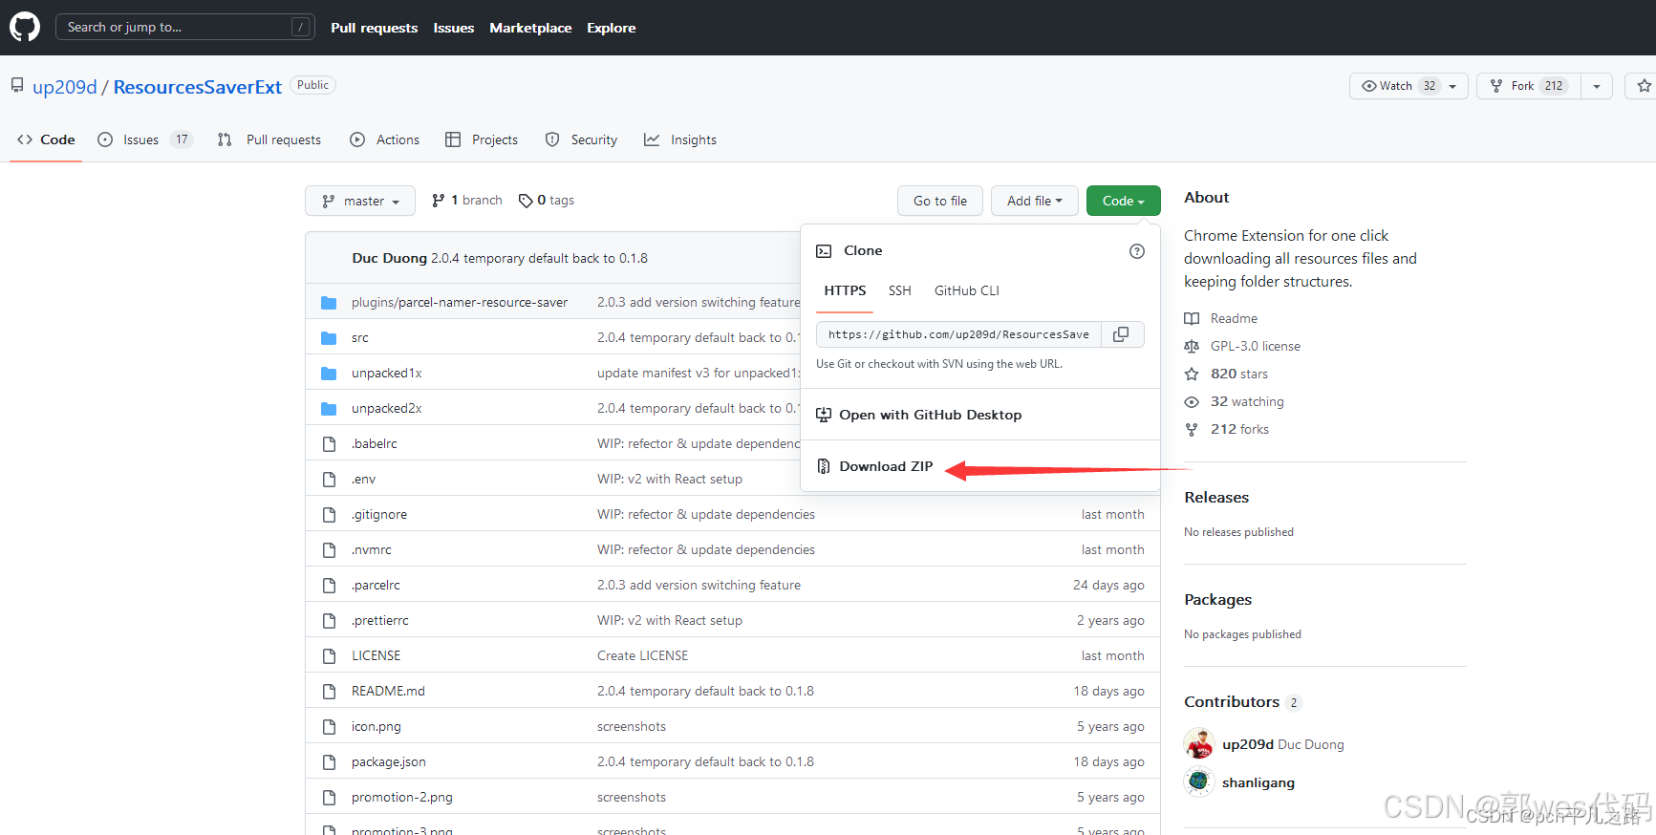1656x835 pixels.
Task: Open the 32 watching link
Action: (x=1247, y=401)
